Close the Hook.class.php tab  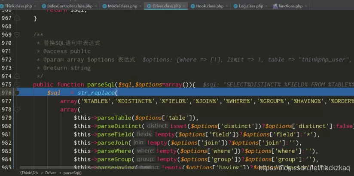click(x=227, y=6)
